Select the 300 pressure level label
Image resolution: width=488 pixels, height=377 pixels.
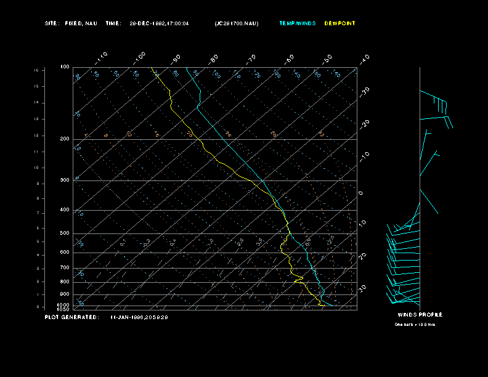tap(65, 180)
